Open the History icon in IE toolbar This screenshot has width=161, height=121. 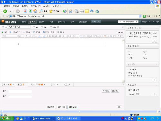click(65, 11)
